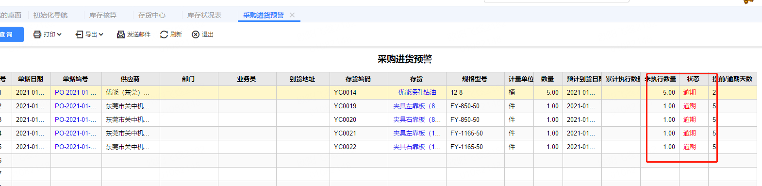Image resolution: width=762 pixels, height=186 pixels.
Task: Click the 发送邮件 label
Action: pyautogui.click(x=139, y=34)
